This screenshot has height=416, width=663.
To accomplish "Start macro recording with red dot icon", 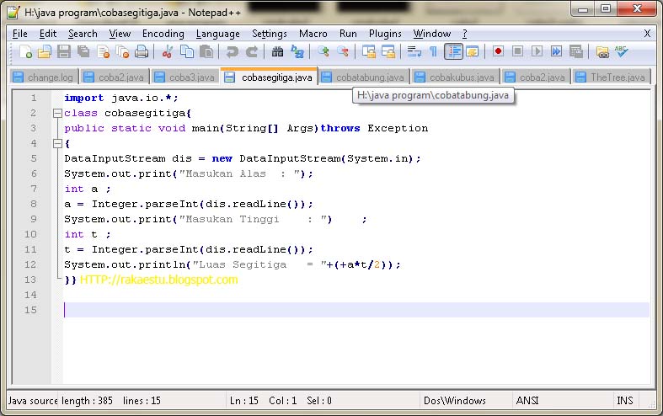I will pos(498,51).
